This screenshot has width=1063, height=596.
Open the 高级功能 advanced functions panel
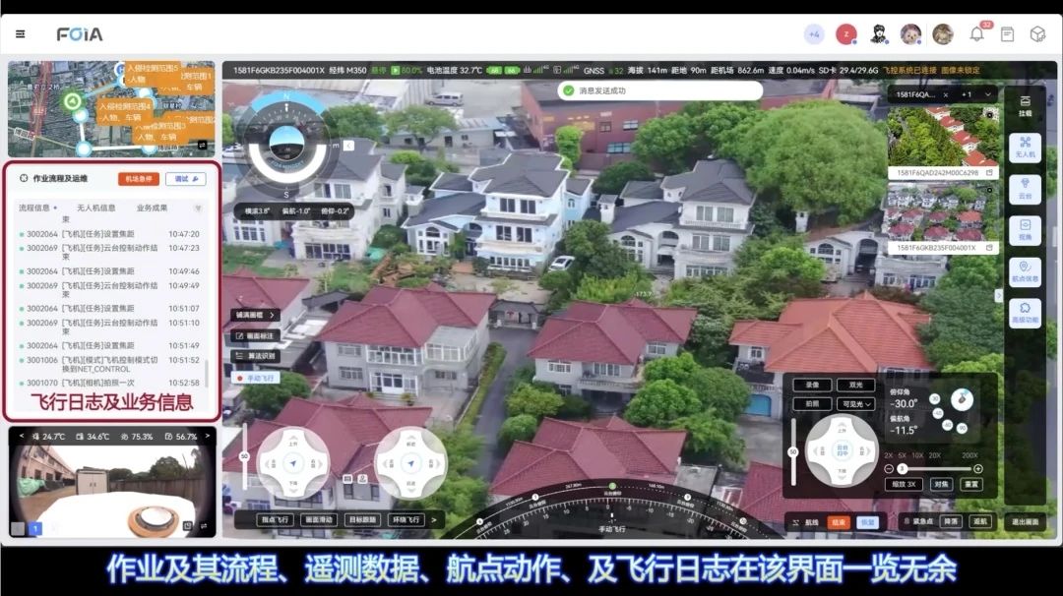[x=1025, y=313]
